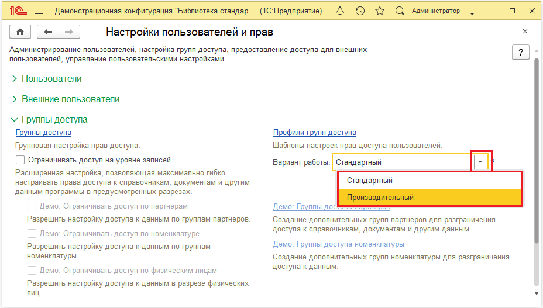
Task: Click the vertical scrollbar of the form
Action: point(537,151)
